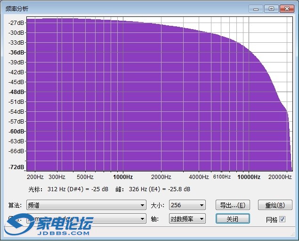Click the -72dB axis label
The height and width of the screenshot is (241, 299).
[x=16, y=167]
